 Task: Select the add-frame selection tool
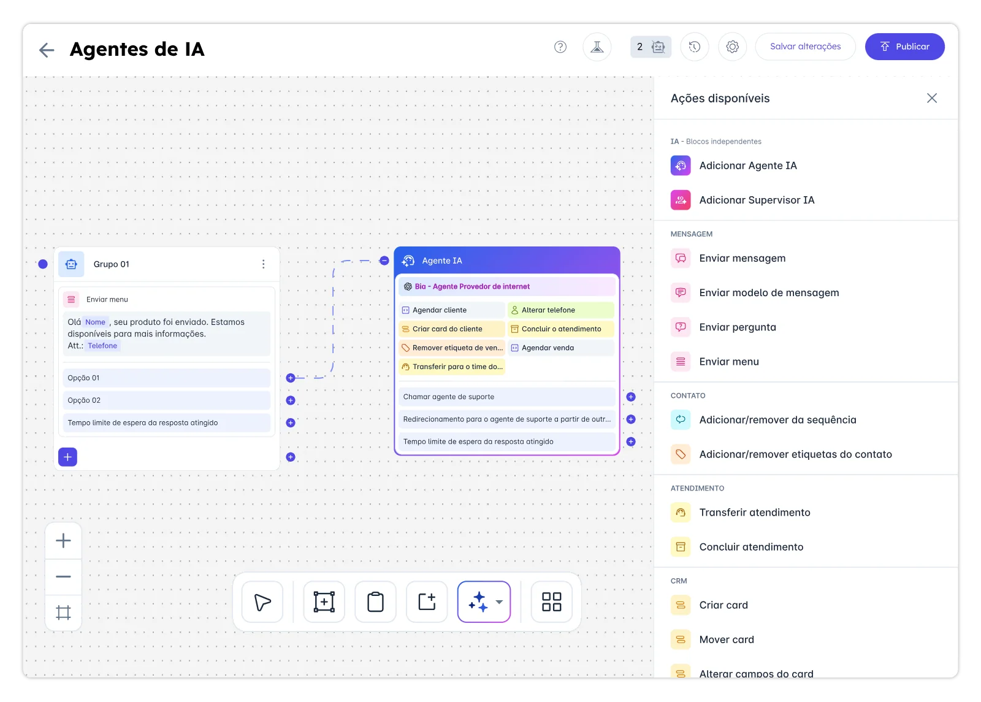coord(324,602)
